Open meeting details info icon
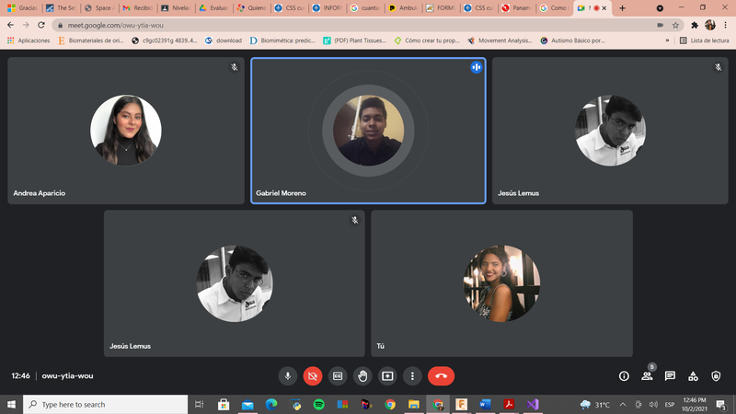 point(624,376)
